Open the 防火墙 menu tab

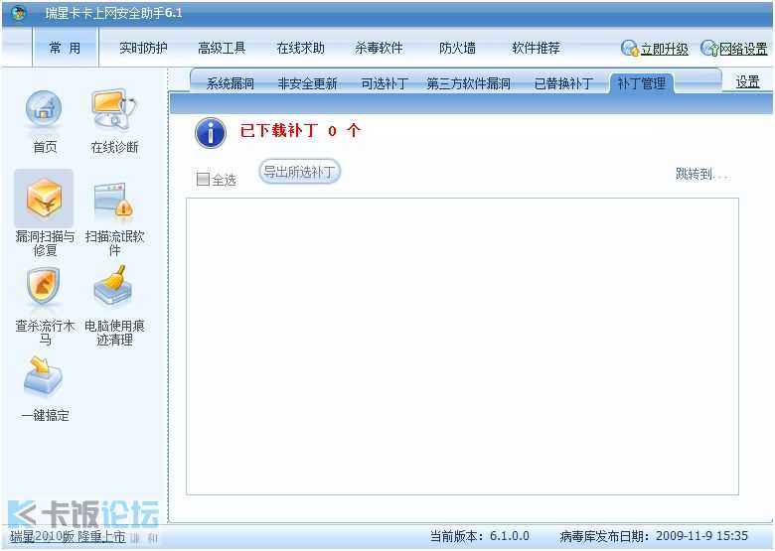tap(457, 48)
